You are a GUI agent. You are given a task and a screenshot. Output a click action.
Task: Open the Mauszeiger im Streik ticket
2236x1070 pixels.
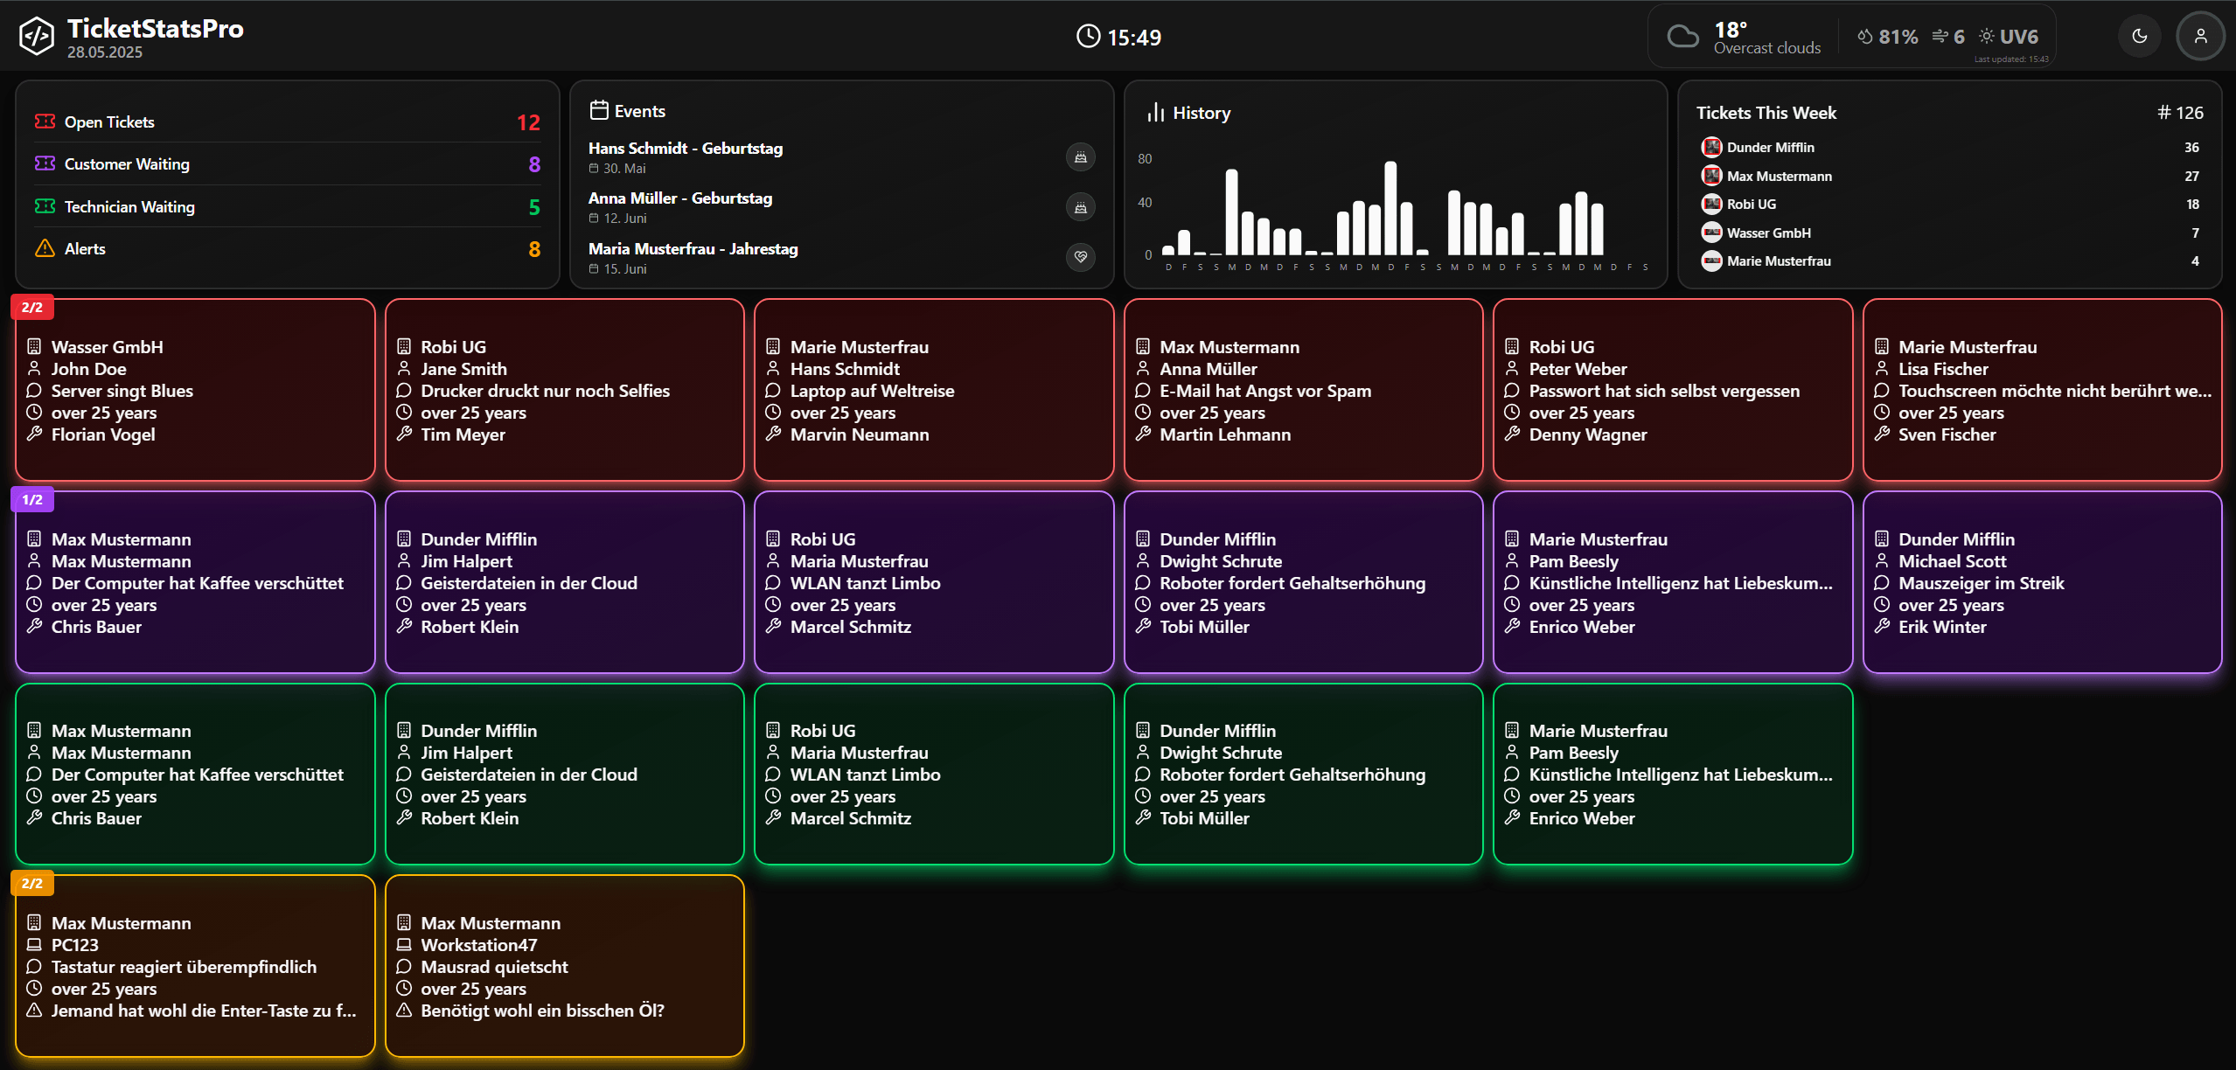point(2042,582)
